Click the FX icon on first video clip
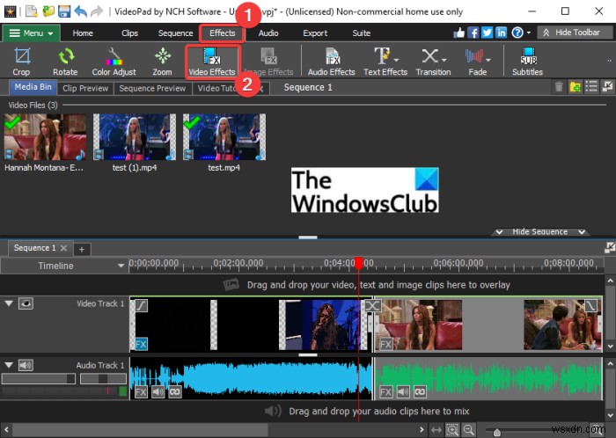616x438 pixels. click(x=141, y=344)
